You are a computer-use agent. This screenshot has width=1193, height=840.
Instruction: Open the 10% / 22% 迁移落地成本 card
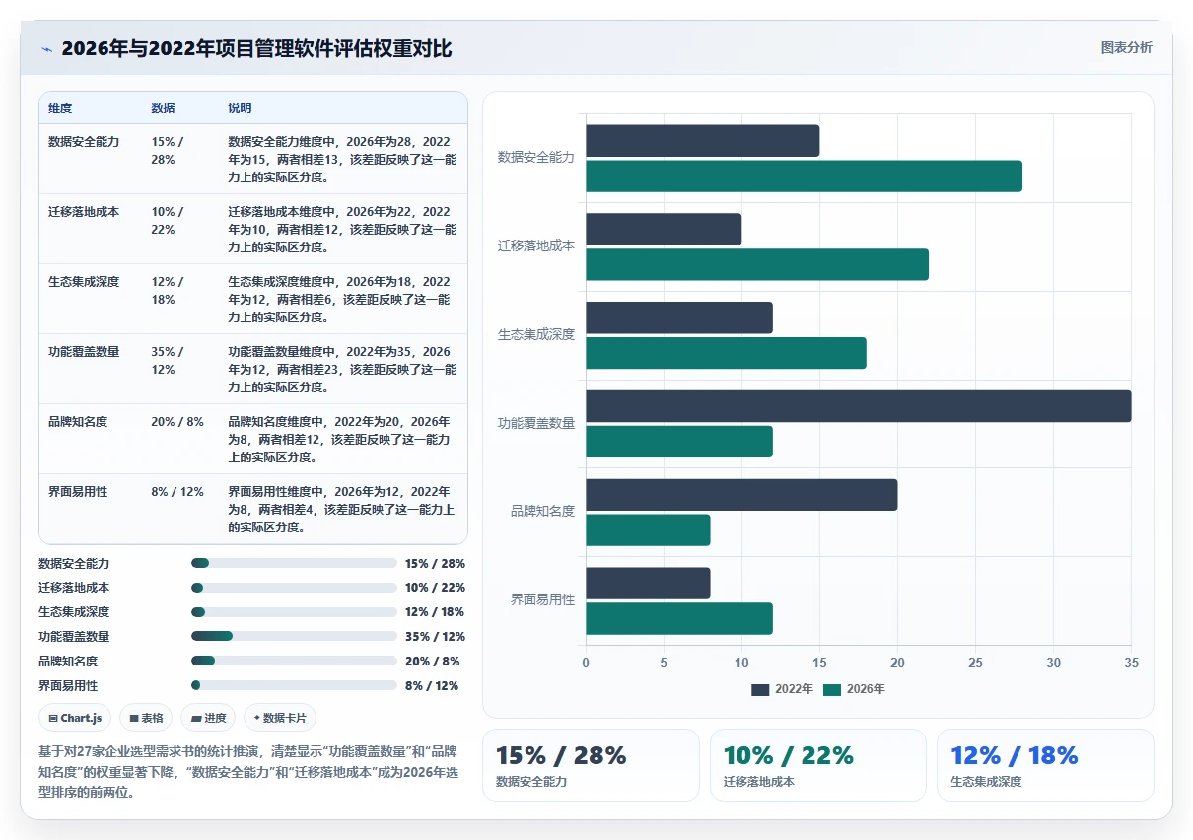coord(817,765)
